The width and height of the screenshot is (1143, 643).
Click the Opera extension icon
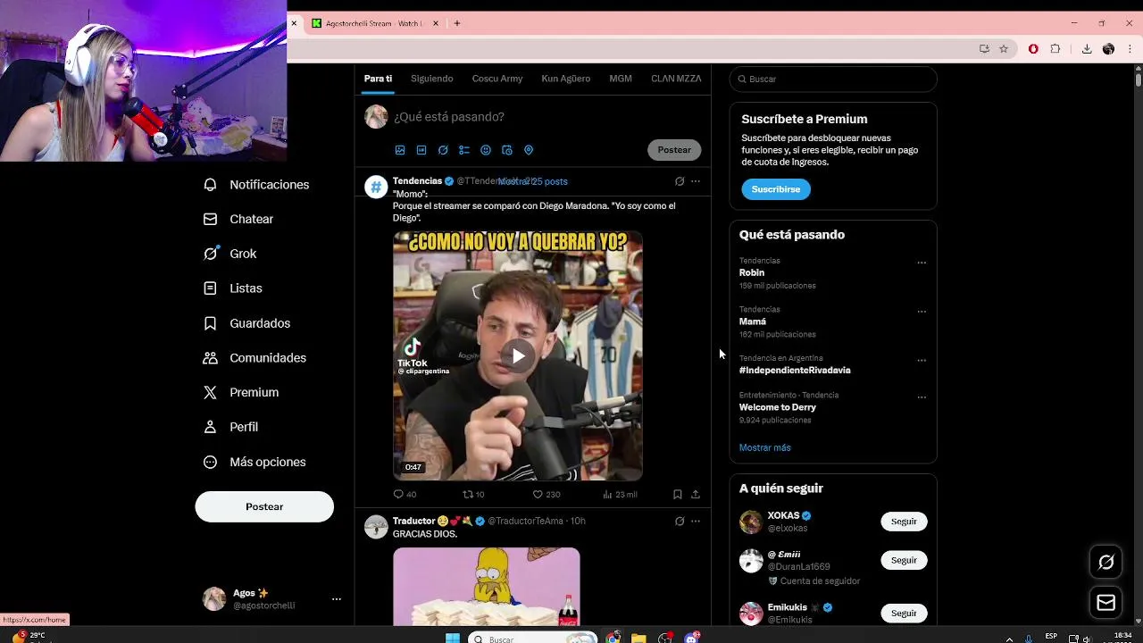point(1033,49)
